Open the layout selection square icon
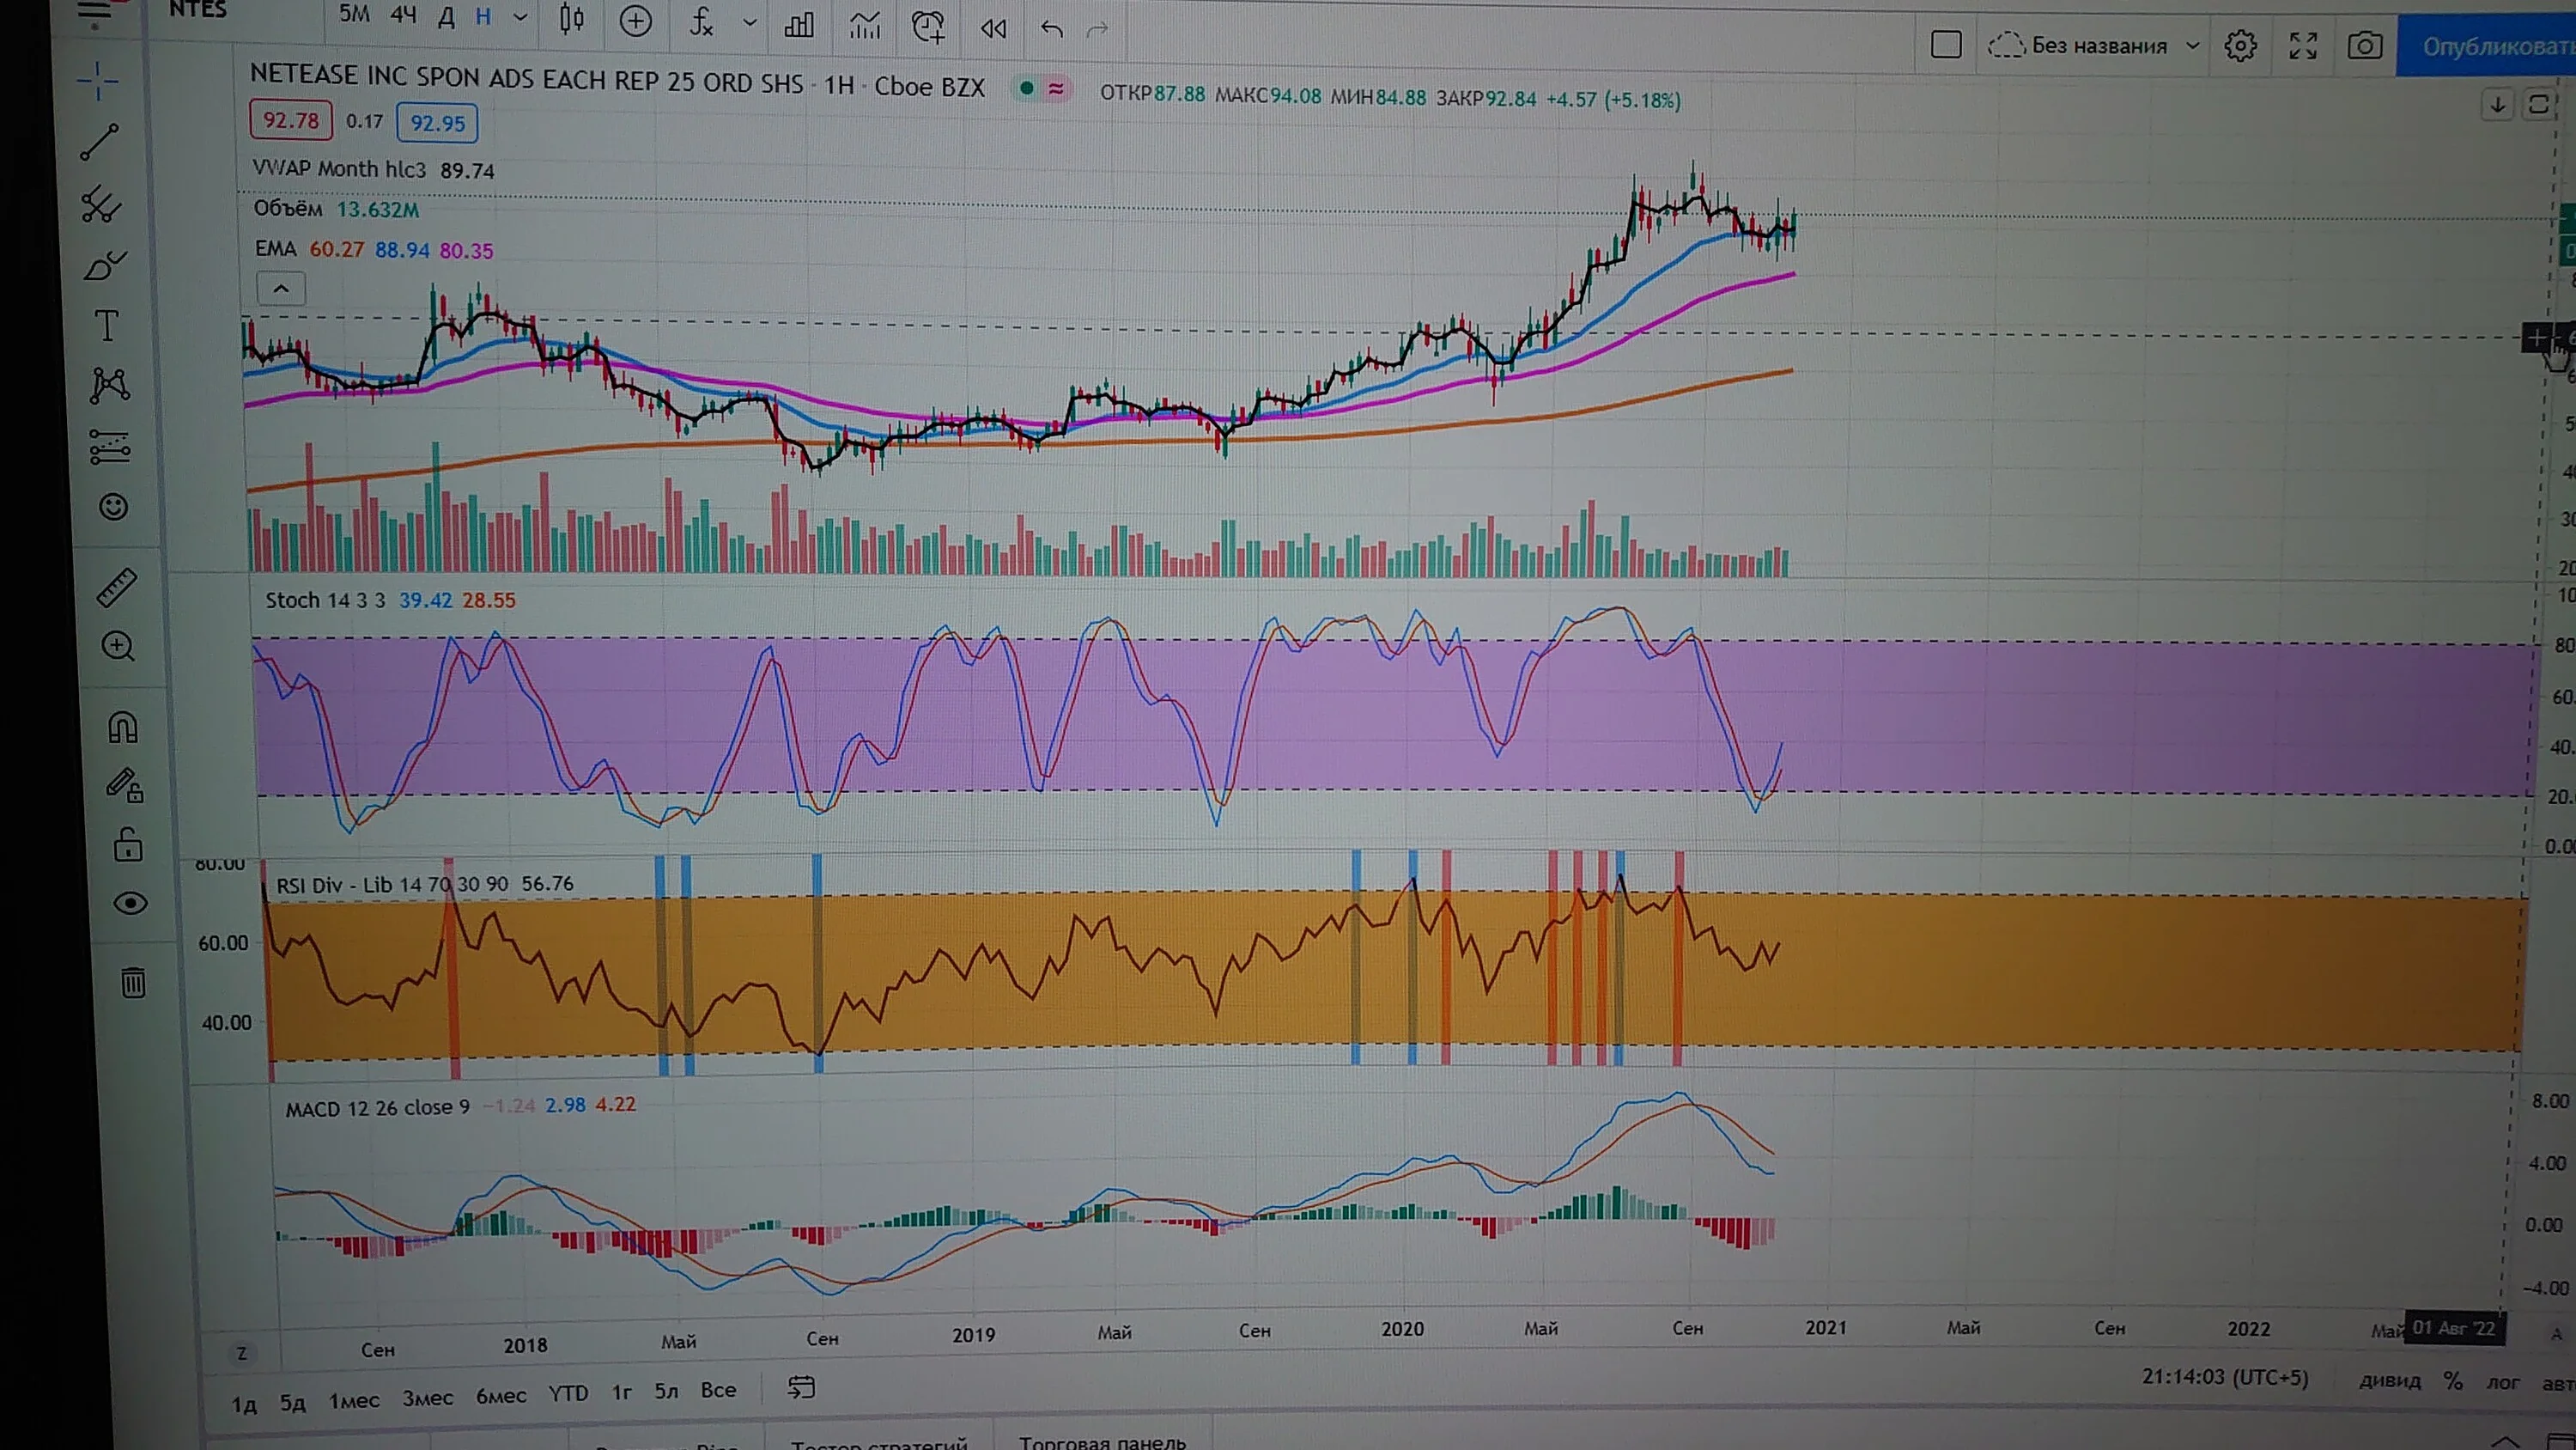Image resolution: width=2576 pixels, height=1450 pixels. pyautogui.click(x=1946, y=44)
